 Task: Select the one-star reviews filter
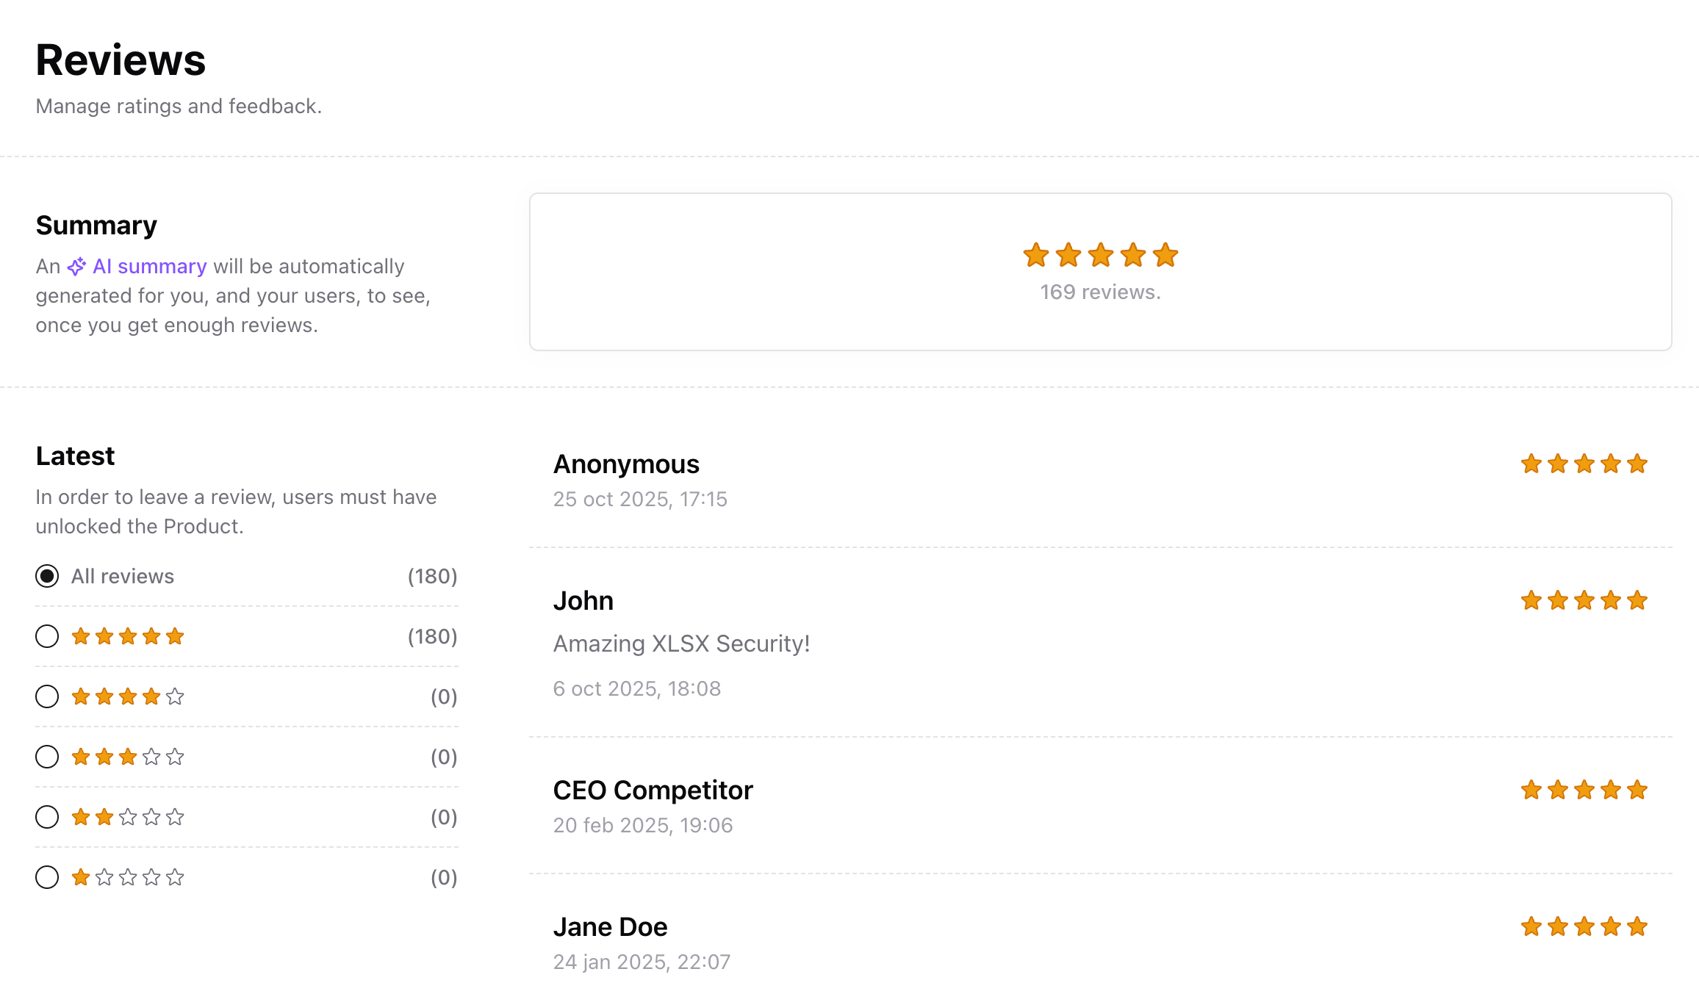(x=46, y=876)
